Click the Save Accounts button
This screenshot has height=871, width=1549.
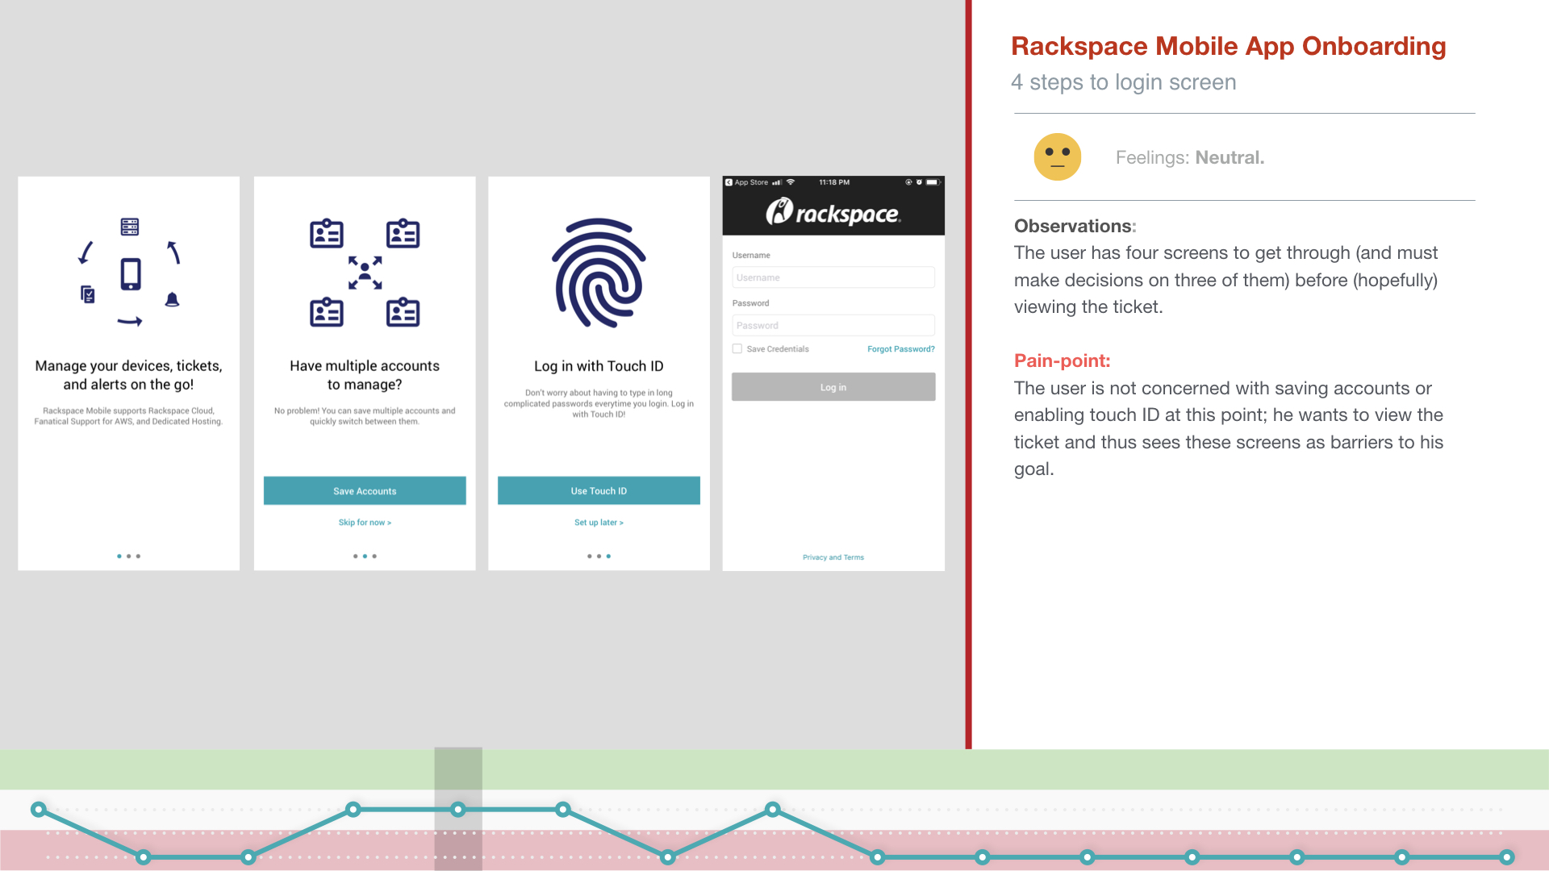(365, 491)
